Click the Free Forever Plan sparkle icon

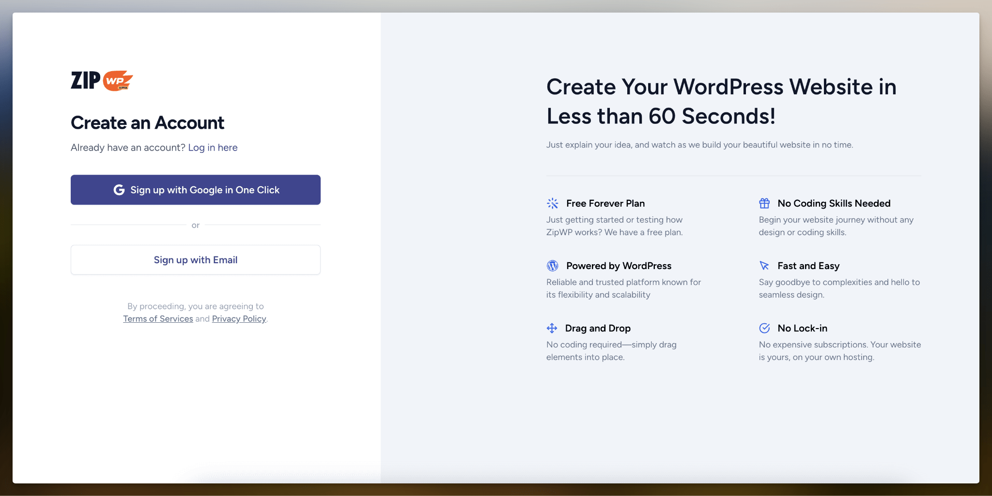click(552, 203)
